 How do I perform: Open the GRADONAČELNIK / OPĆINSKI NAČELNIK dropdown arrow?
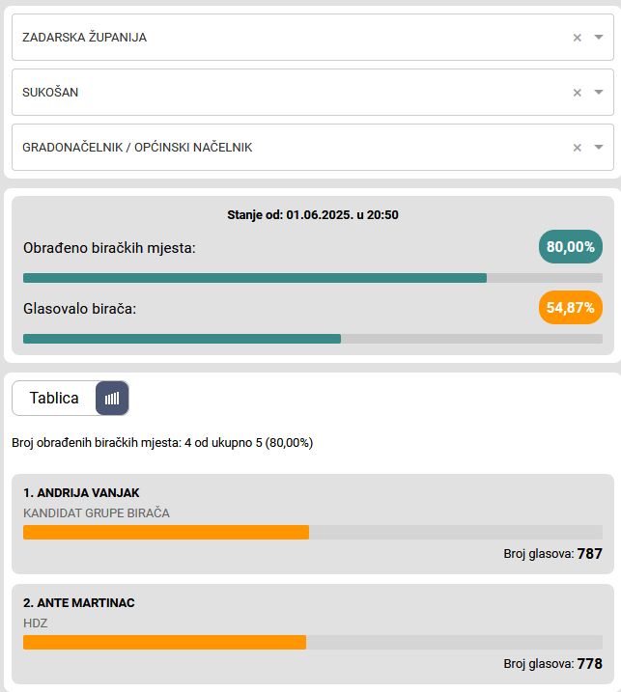pyautogui.click(x=599, y=148)
